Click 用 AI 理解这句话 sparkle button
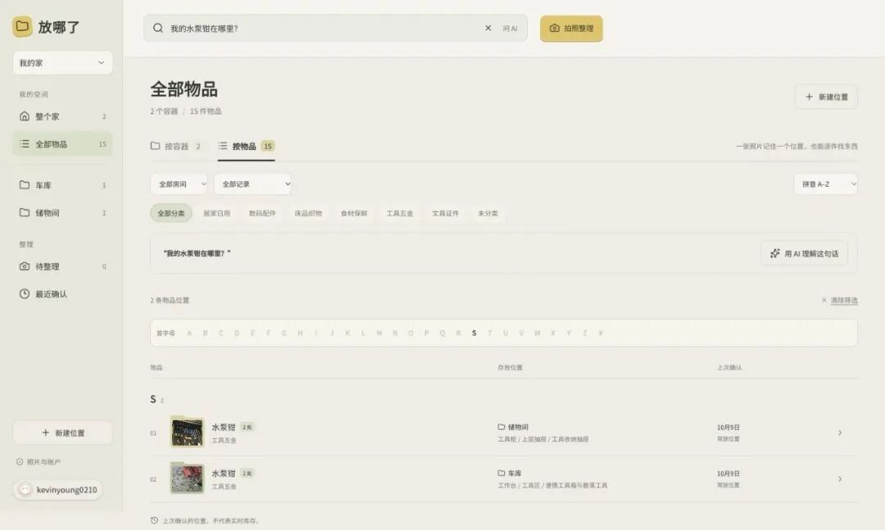885x530 pixels. (805, 253)
